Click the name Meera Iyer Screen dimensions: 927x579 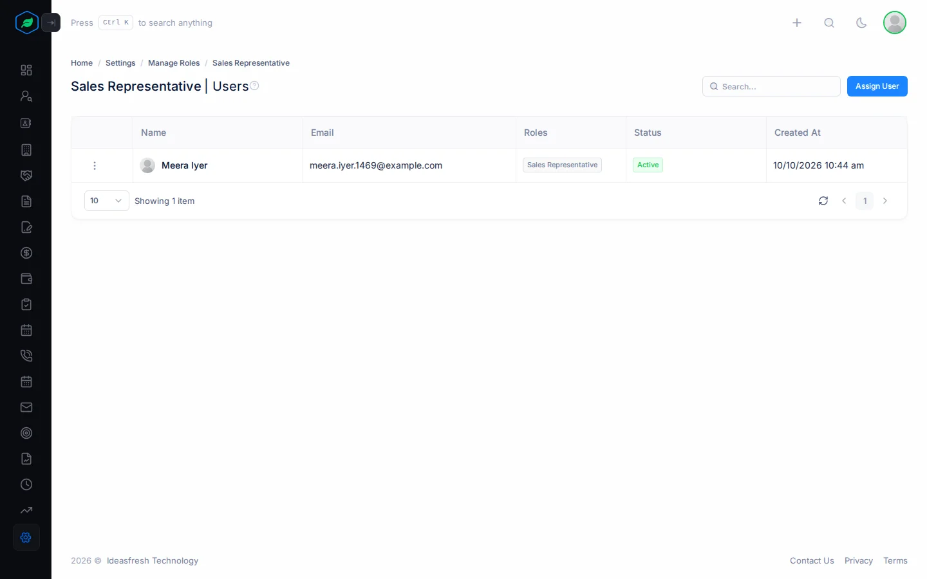click(x=185, y=165)
